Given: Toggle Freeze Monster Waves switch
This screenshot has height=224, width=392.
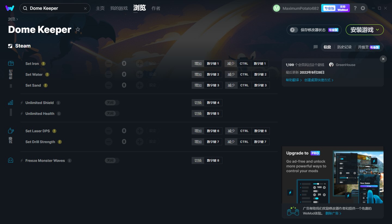Looking at the screenshot, I should [x=112, y=160].
